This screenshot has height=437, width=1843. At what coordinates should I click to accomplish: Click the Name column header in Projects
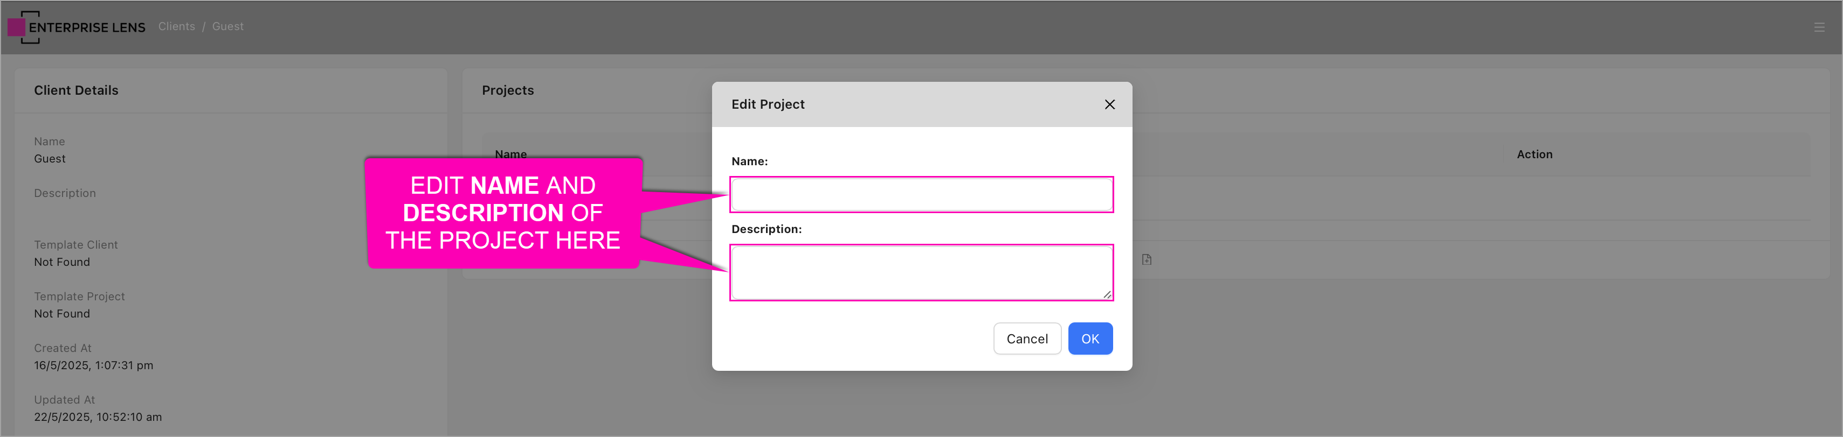511,154
